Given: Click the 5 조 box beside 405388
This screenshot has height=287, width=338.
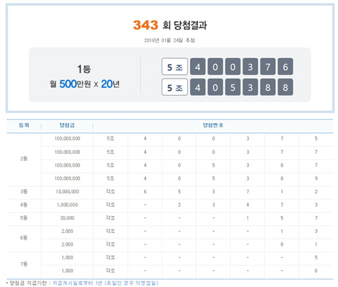Looking at the screenshot, I should (x=174, y=87).
